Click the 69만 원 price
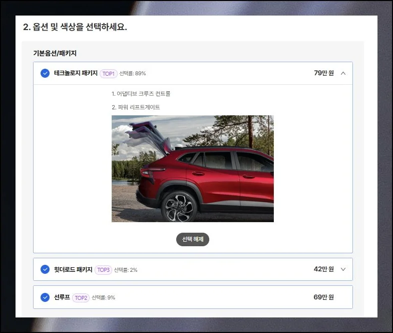Screen dimensions: 393x333 pyautogui.click(x=323, y=297)
